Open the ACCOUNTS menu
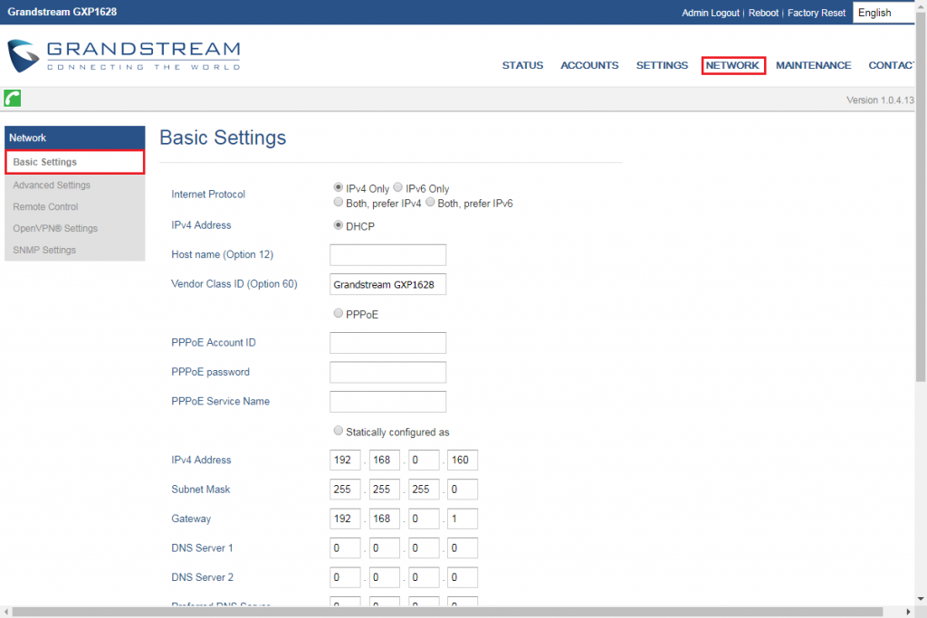This screenshot has width=927, height=618. [x=589, y=65]
